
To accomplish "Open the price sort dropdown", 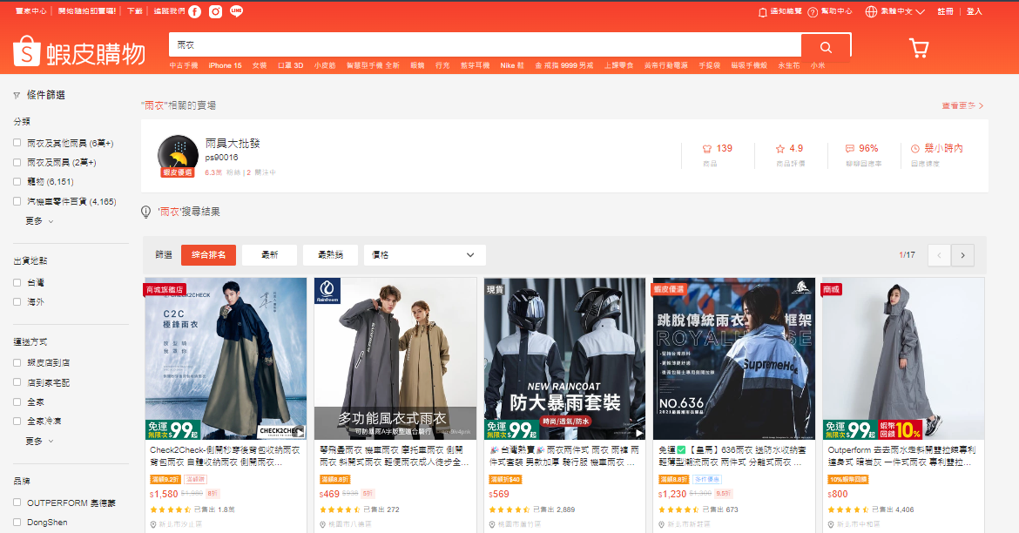I will tap(425, 255).
